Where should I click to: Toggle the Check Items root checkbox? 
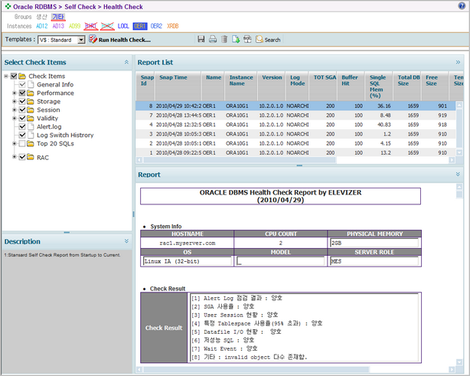(x=14, y=76)
